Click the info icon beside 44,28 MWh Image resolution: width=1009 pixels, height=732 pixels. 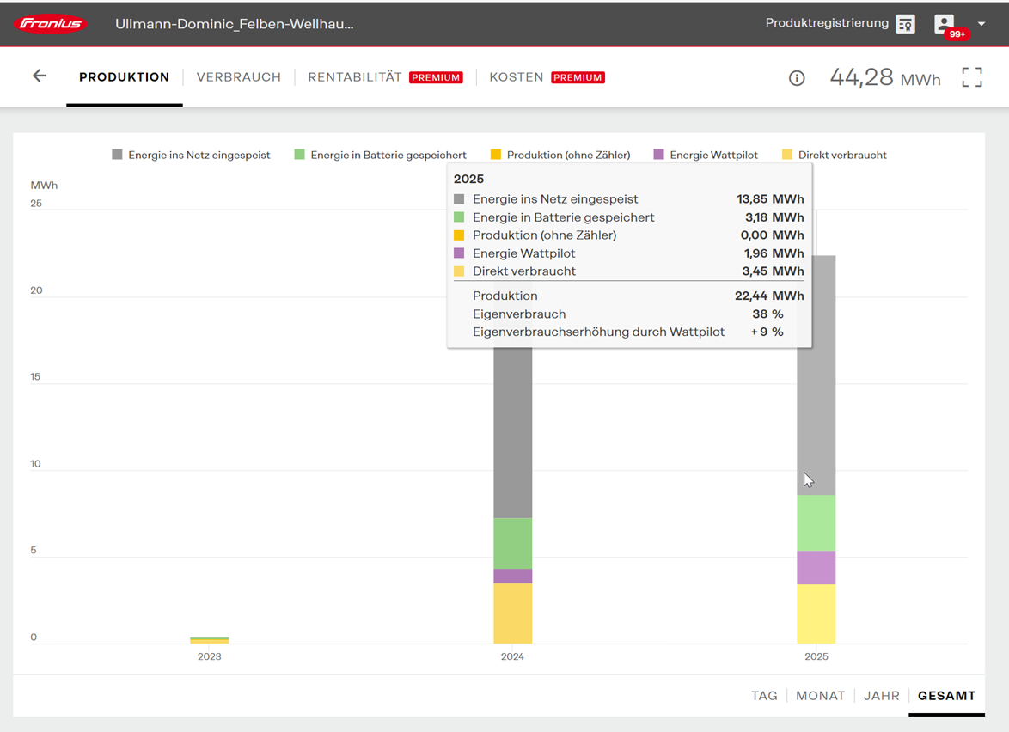tap(797, 78)
